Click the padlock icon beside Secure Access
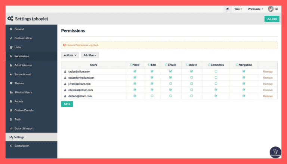This screenshot has height=164, width=287. [10, 74]
